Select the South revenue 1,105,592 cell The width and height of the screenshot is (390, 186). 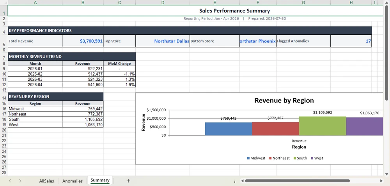pyautogui.click(x=83, y=119)
